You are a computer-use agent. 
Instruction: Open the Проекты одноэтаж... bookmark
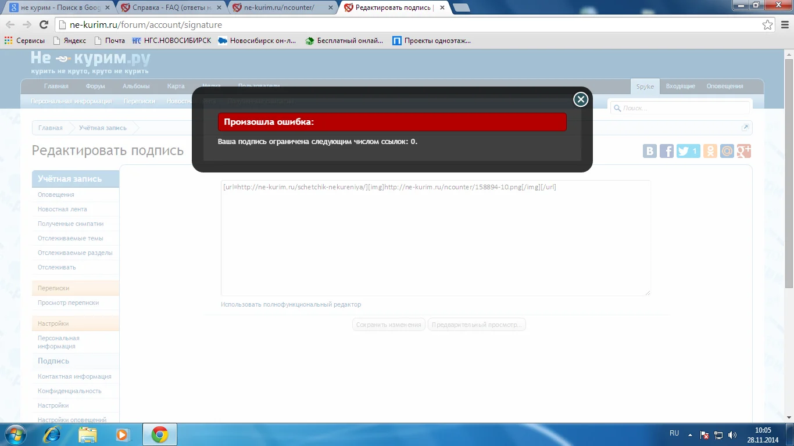(x=431, y=41)
